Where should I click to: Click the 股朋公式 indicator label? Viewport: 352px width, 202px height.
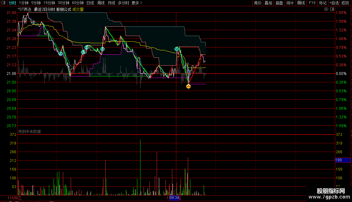(64, 9)
